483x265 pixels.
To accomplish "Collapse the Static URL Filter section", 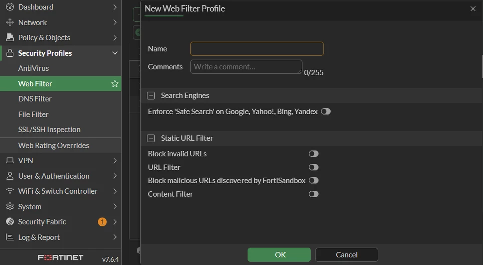I will click(151, 138).
